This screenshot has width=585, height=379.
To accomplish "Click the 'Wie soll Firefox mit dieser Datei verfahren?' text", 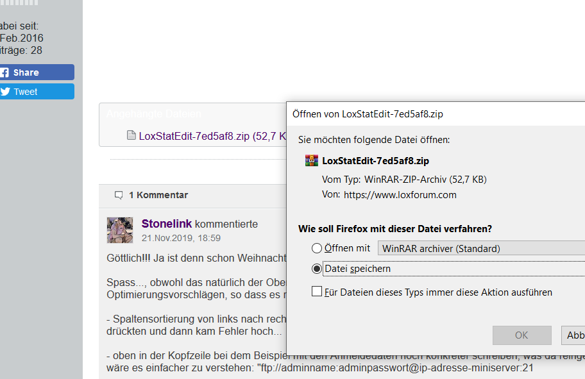I will 395,229.
